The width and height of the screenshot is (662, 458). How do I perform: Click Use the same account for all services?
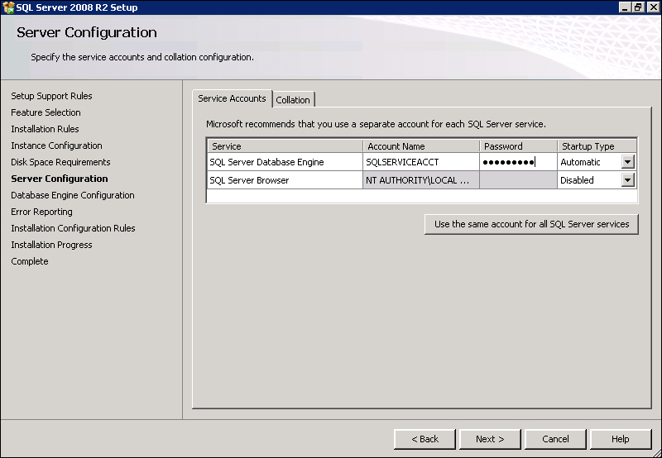point(531,224)
